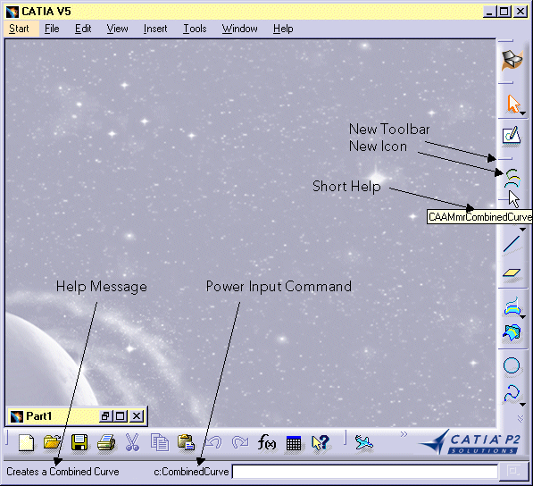This screenshot has height=486, width=533.
Task: Click the Paste clipboard icon
Action: (x=186, y=442)
